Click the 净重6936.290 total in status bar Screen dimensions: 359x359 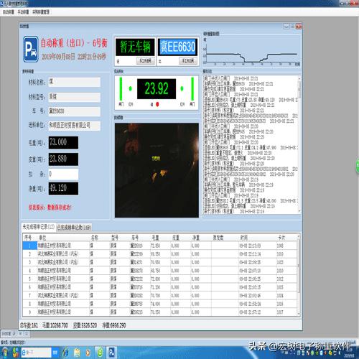click(114, 325)
